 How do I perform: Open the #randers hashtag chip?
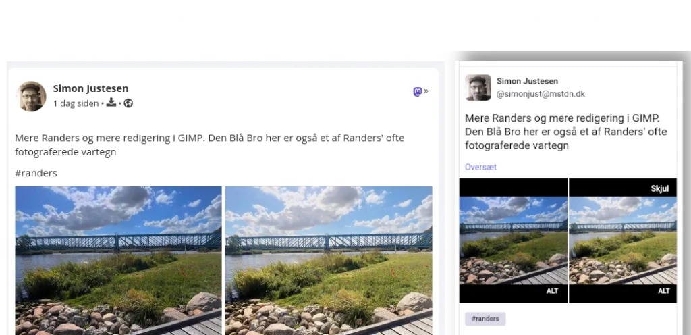click(485, 319)
